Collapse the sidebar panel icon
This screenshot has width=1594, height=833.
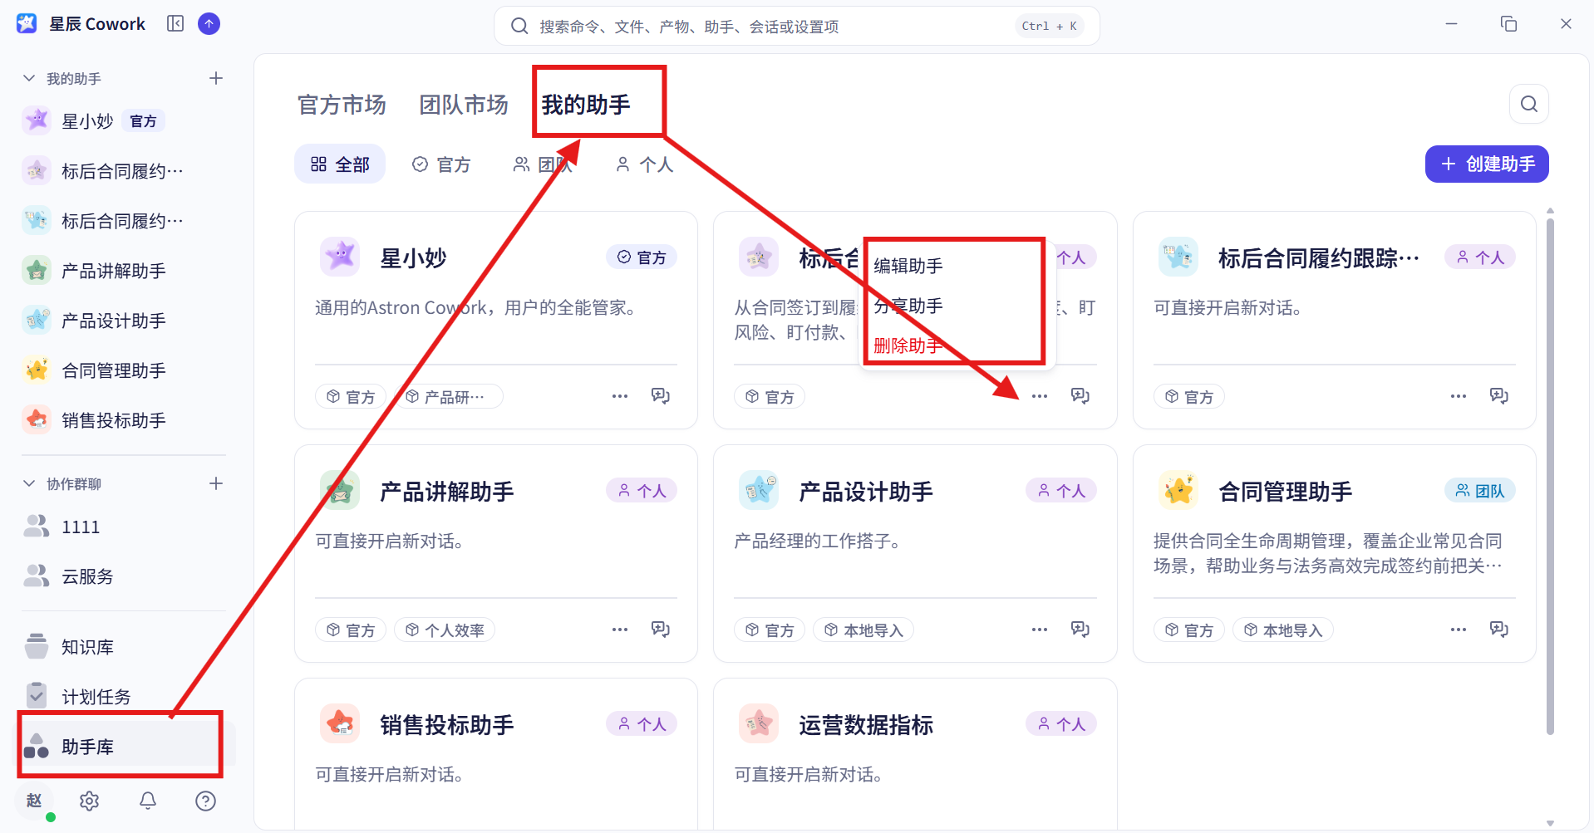(175, 23)
